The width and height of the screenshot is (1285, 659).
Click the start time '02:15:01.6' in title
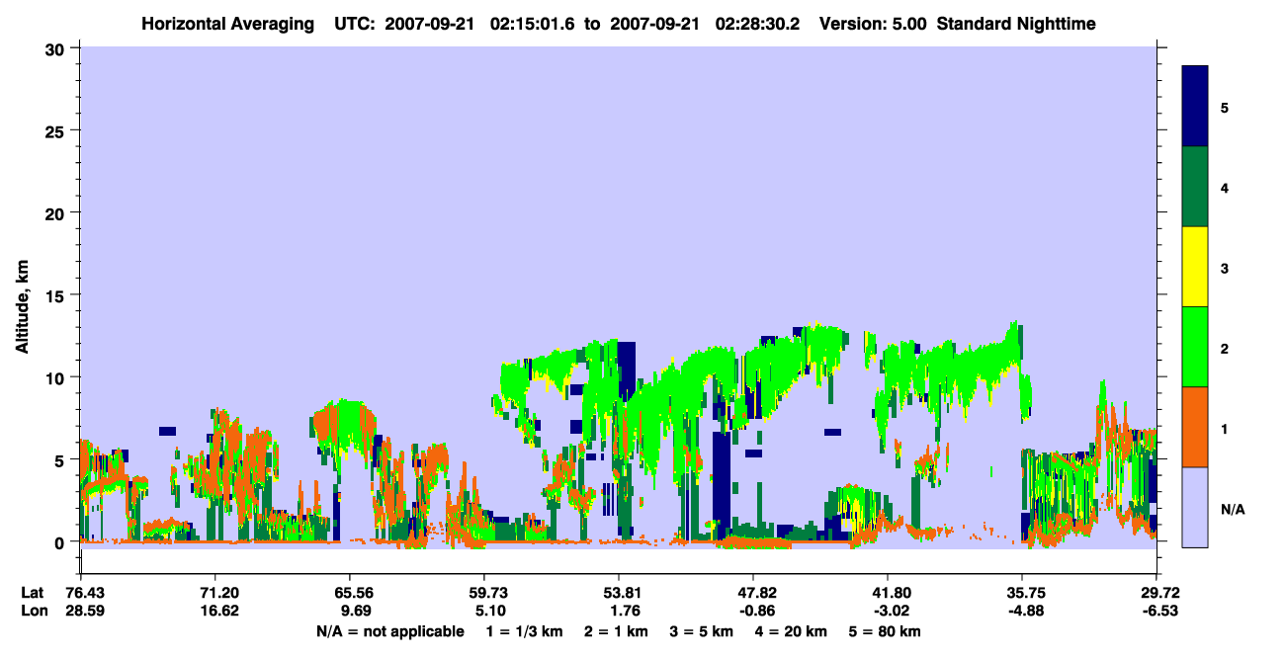tap(535, 23)
